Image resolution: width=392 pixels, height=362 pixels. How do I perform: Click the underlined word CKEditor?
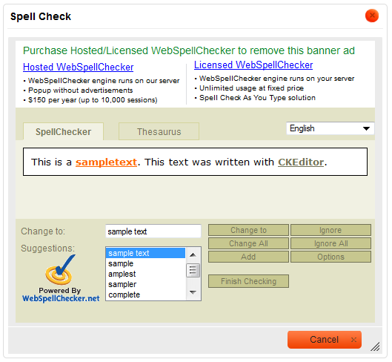point(301,162)
